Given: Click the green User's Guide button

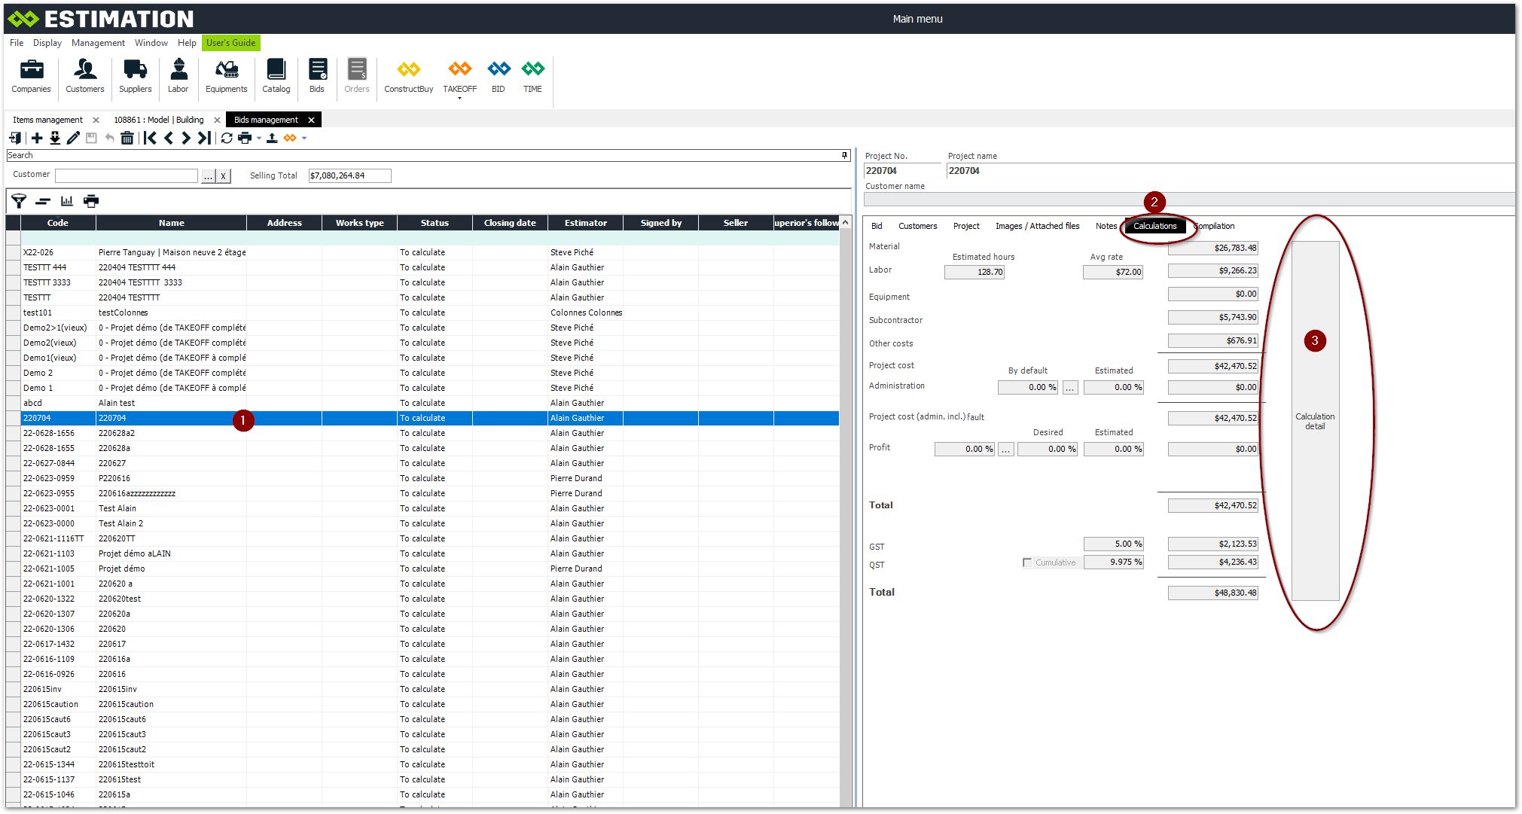Looking at the screenshot, I should tap(230, 43).
